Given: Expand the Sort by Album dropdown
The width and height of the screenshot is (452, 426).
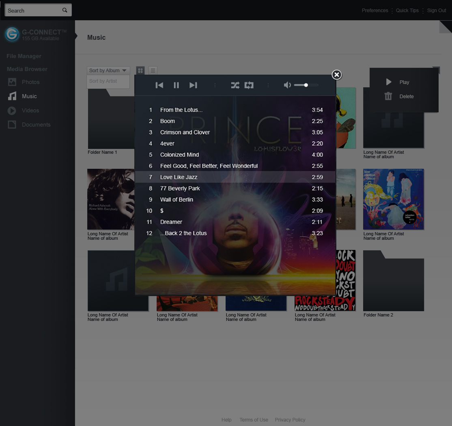Looking at the screenshot, I should [x=108, y=70].
